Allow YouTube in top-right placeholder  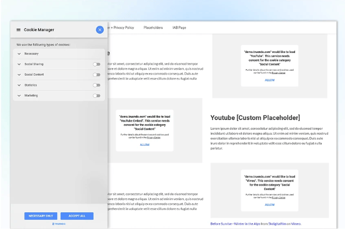pos(269,80)
